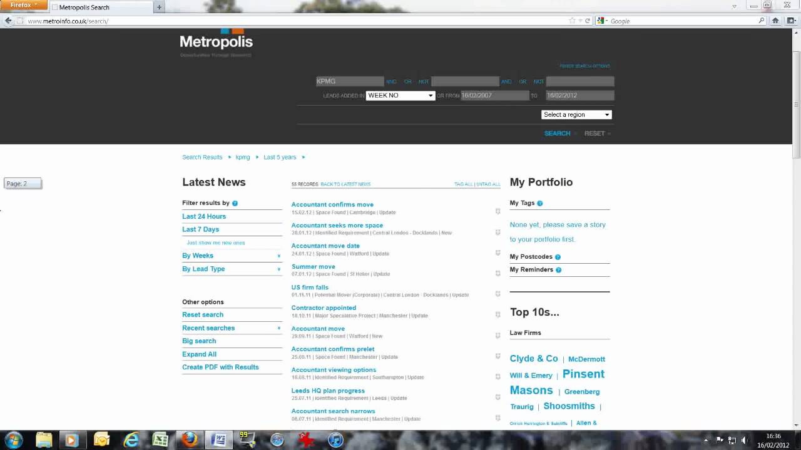Screen dimensions: 801x450
Task: Click the 'kpmg' breadcrumb
Action: coord(243,157)
